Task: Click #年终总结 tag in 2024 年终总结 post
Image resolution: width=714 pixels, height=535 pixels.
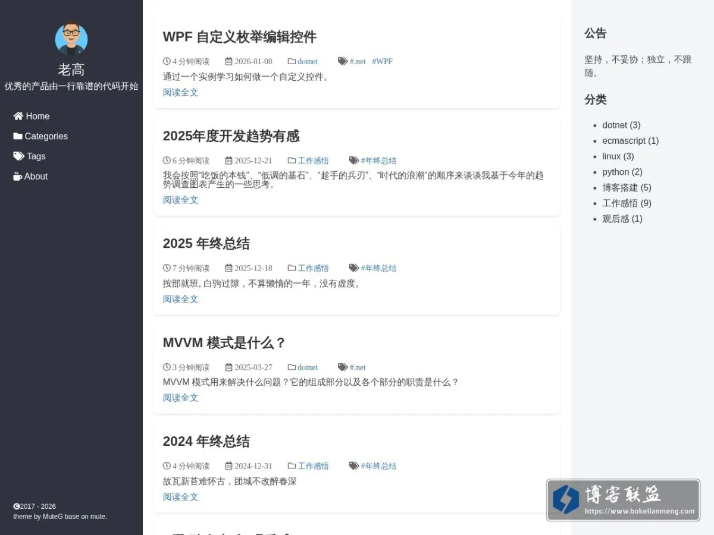Action: 378,466
